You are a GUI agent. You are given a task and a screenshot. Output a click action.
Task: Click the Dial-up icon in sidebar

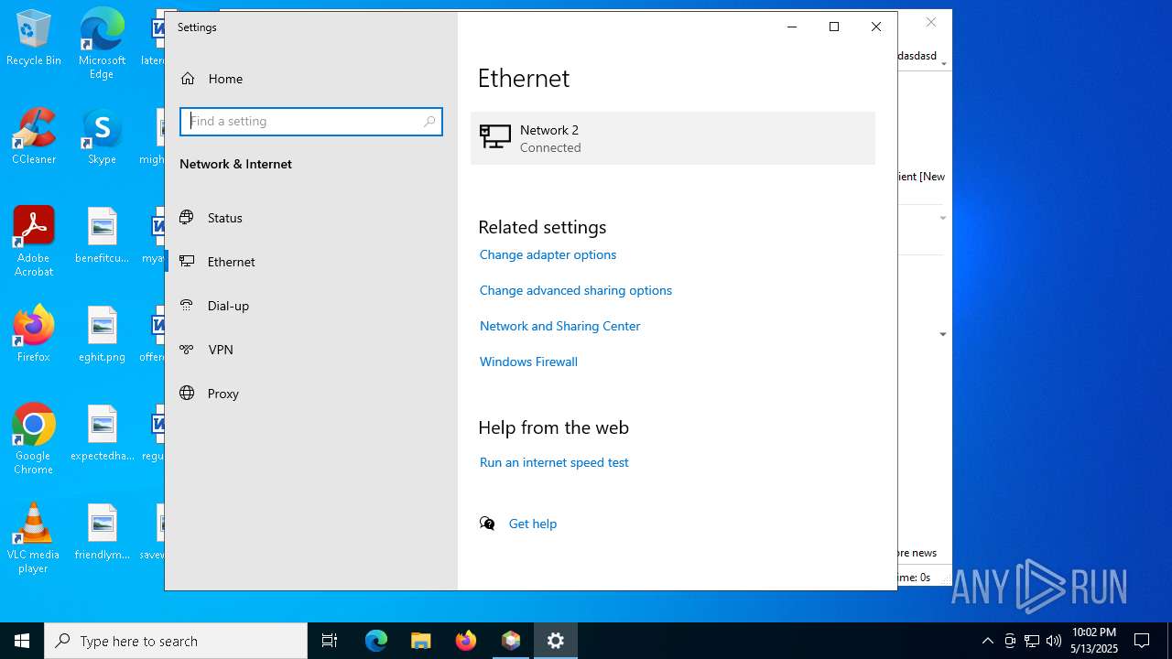pyautogui.click(x=187, y=305)
